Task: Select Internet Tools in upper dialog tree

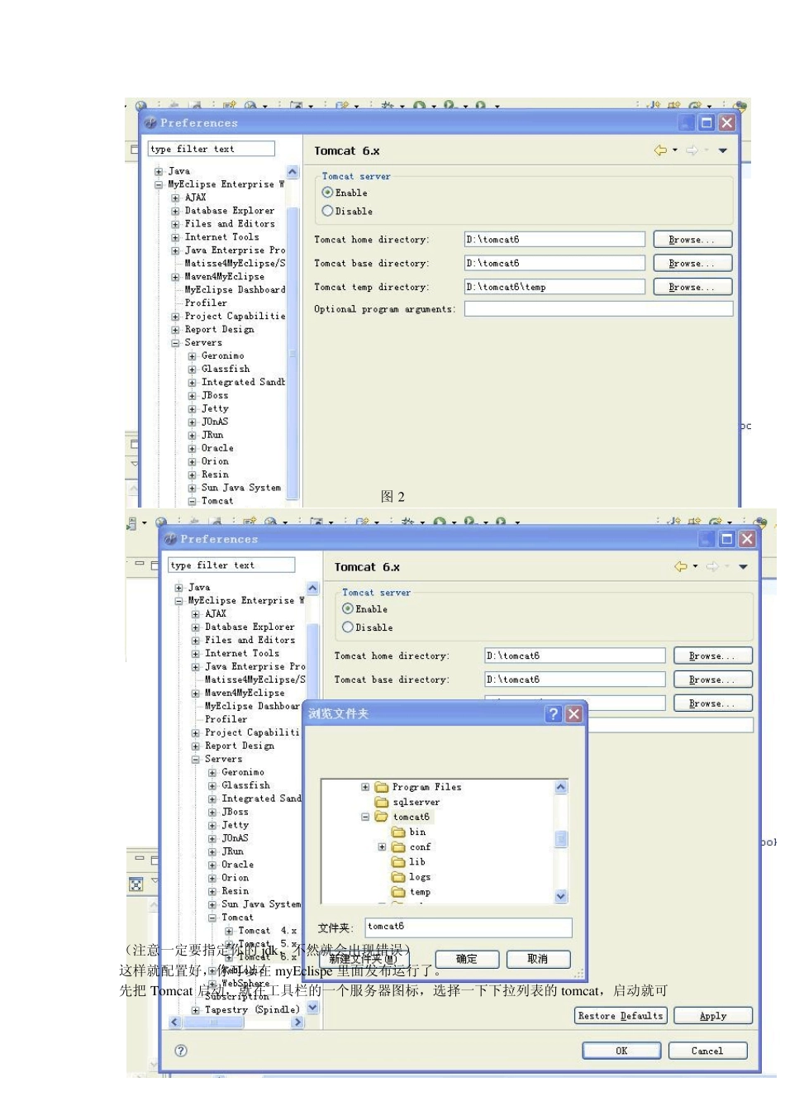Action: click(x=221, y=237)
